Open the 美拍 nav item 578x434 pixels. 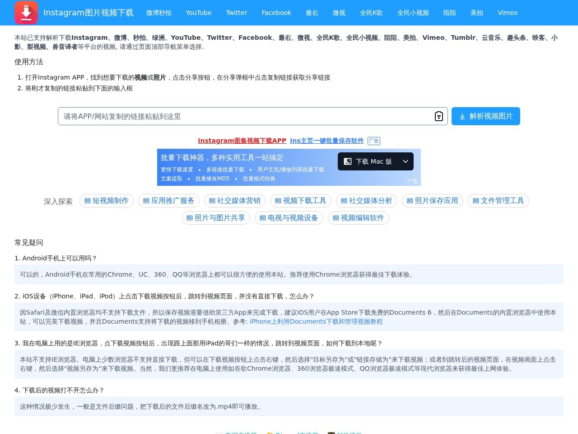tap(477, 13)
